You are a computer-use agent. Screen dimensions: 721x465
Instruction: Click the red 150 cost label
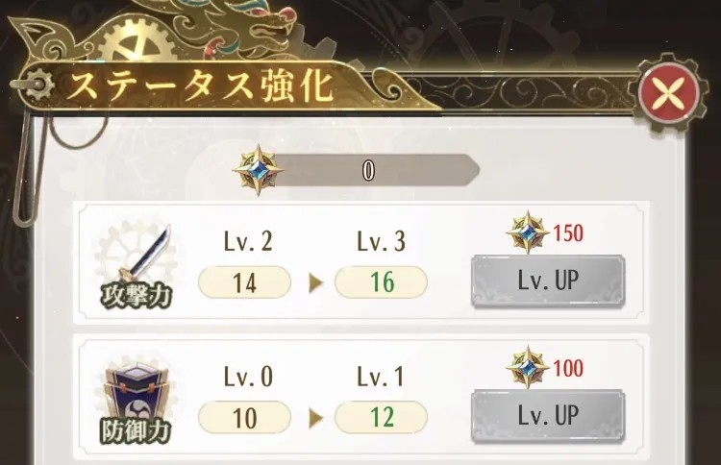[x=568, y=232]
